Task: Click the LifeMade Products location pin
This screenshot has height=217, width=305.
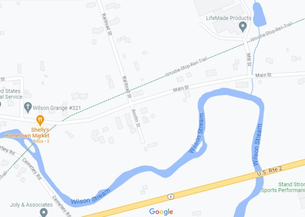Action: click(243, 27)
